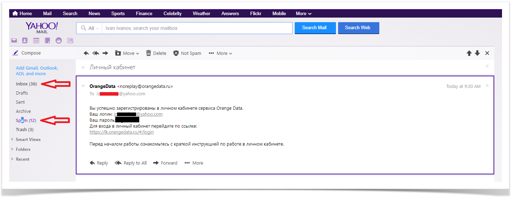Open the lk.orangedata.ru login link
This screenshot has width=514, height=199.
(122, 132)
